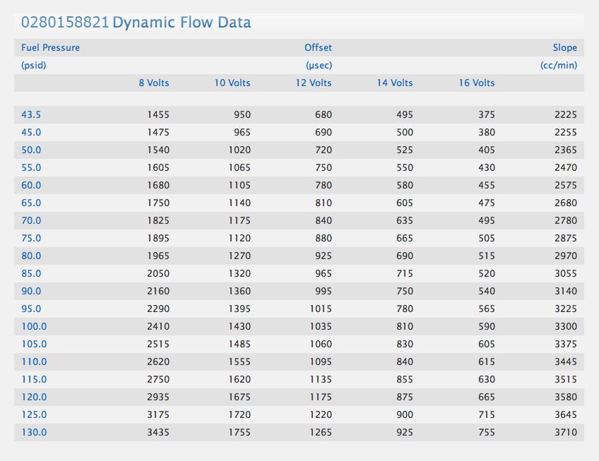
Task: Select 10 Volts value '1485' in 105.0 row
Action: pos(239,344)
